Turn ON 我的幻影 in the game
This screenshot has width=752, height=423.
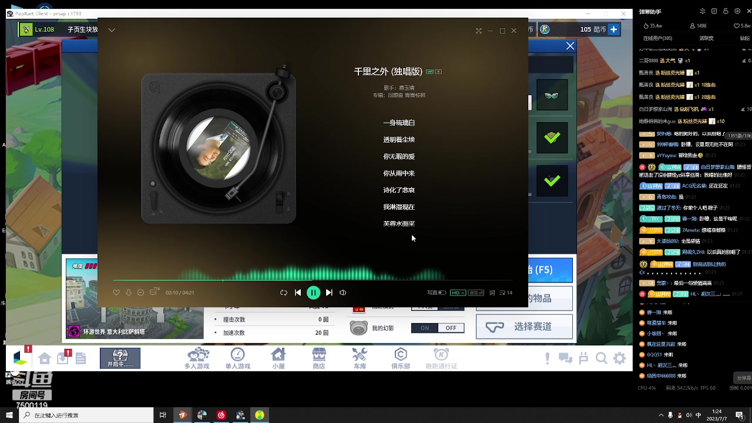tap(425, 328)
